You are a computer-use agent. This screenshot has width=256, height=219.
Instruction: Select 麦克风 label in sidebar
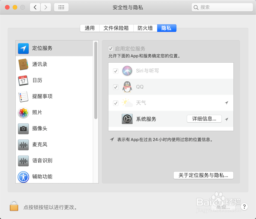coord(40,144)
